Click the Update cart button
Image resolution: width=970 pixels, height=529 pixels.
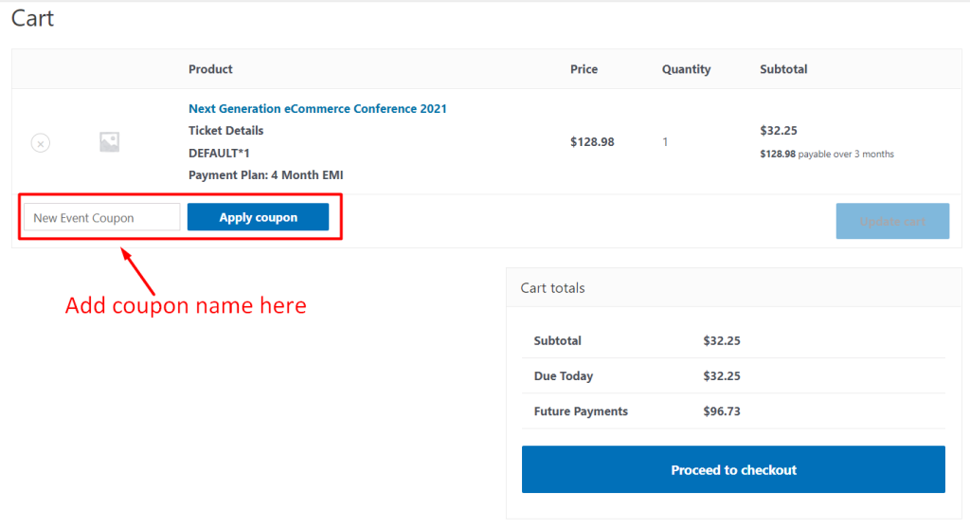point(892,221)
